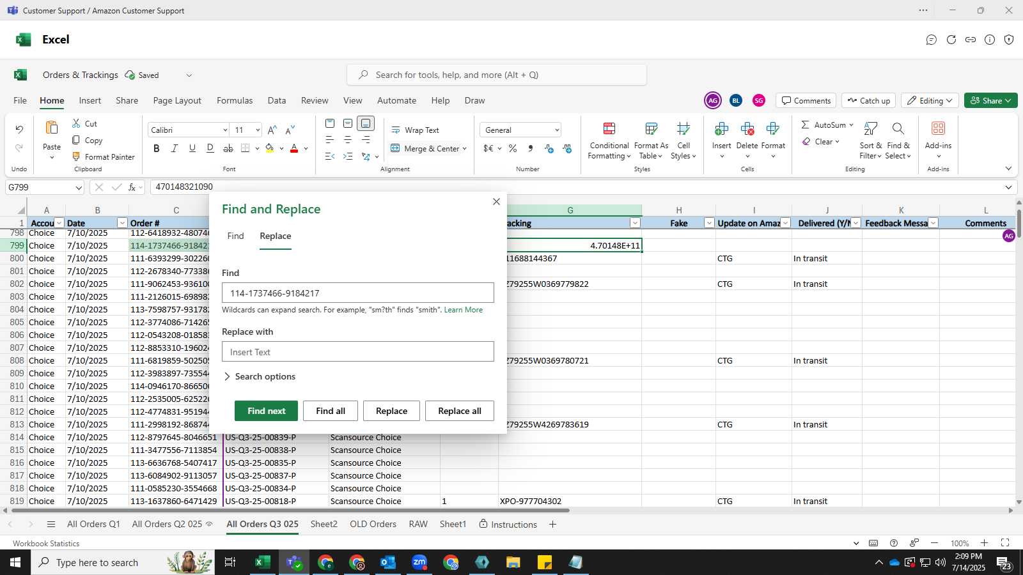Click the Find text input field

click(358, 293)
